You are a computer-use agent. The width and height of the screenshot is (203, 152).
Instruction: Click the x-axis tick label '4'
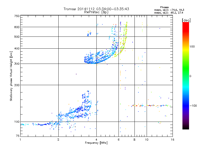point(96,140)
